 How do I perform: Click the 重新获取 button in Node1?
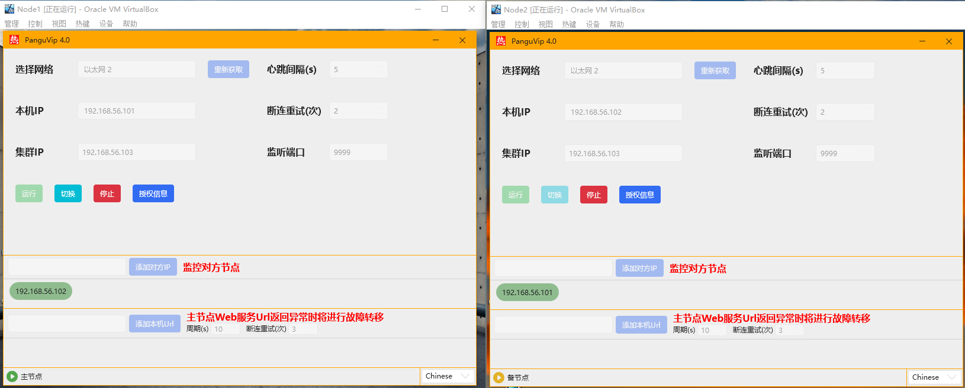pyautogui.click(x=229, y=69)
